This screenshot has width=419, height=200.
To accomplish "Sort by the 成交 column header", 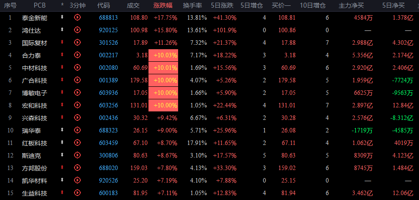I will click(x=133, y=5).
